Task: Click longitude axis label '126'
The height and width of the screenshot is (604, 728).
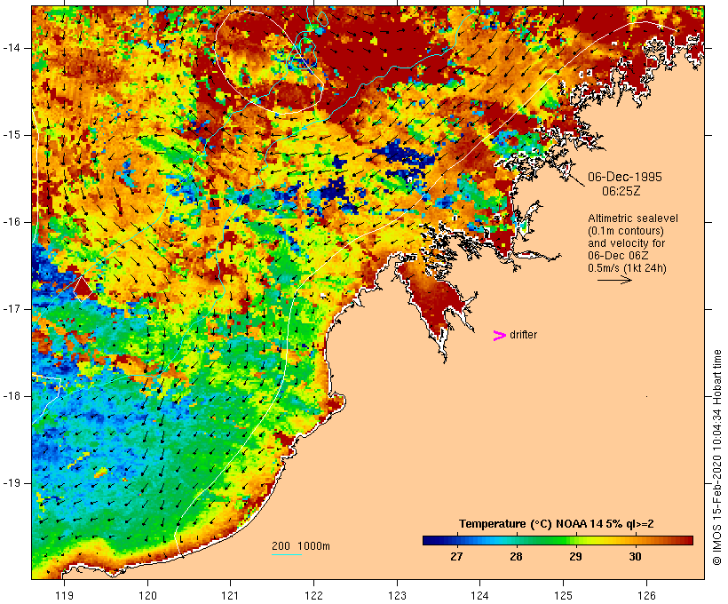Action: 646,595
